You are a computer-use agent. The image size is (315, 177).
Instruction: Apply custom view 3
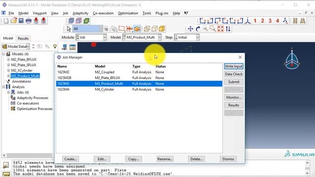point(270,21)
